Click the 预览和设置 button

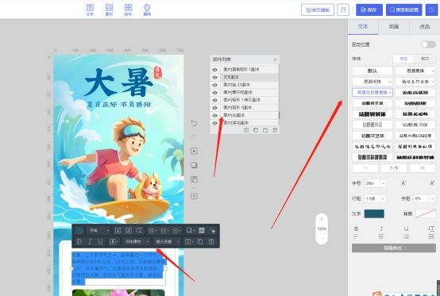tap(404, 10)
